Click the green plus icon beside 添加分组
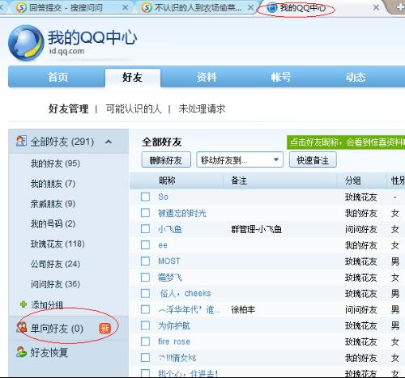Image resolution: width=405 pixels, height=378 pixels. click(x=23, y=304)
